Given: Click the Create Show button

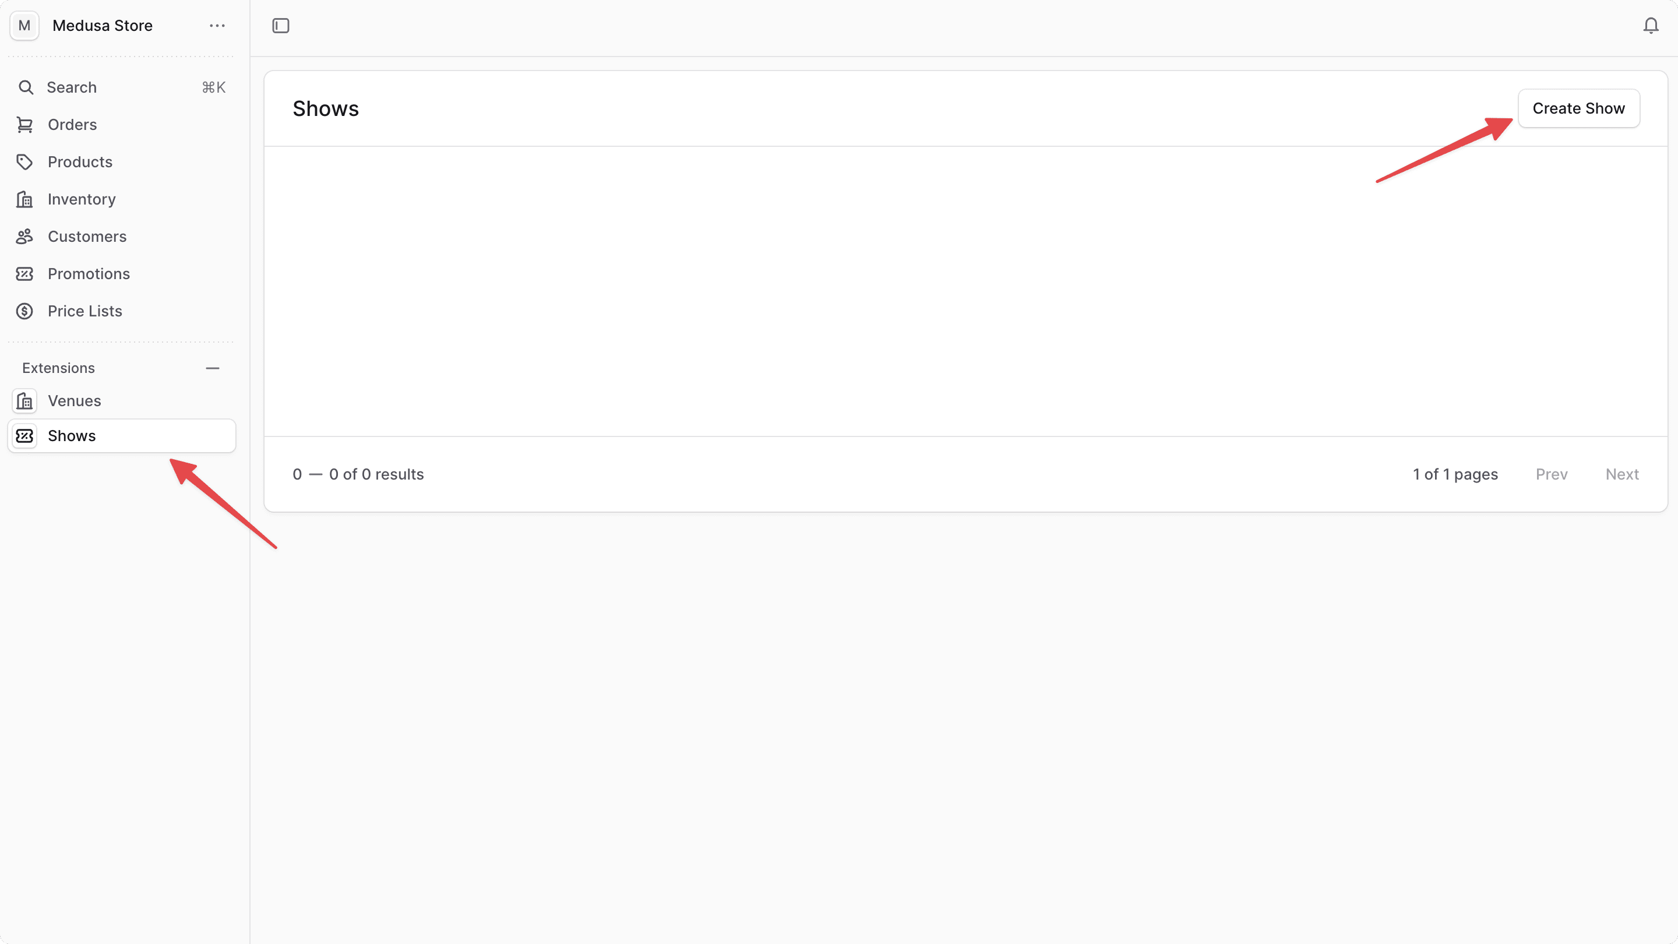Looking at the screenshot, I should point(1578,108).
